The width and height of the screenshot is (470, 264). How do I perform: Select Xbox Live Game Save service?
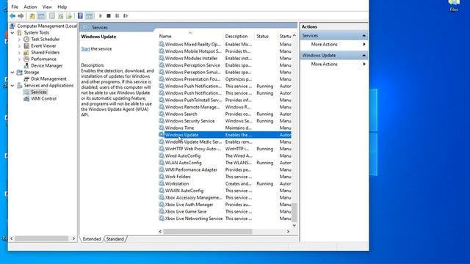point(225,212)
